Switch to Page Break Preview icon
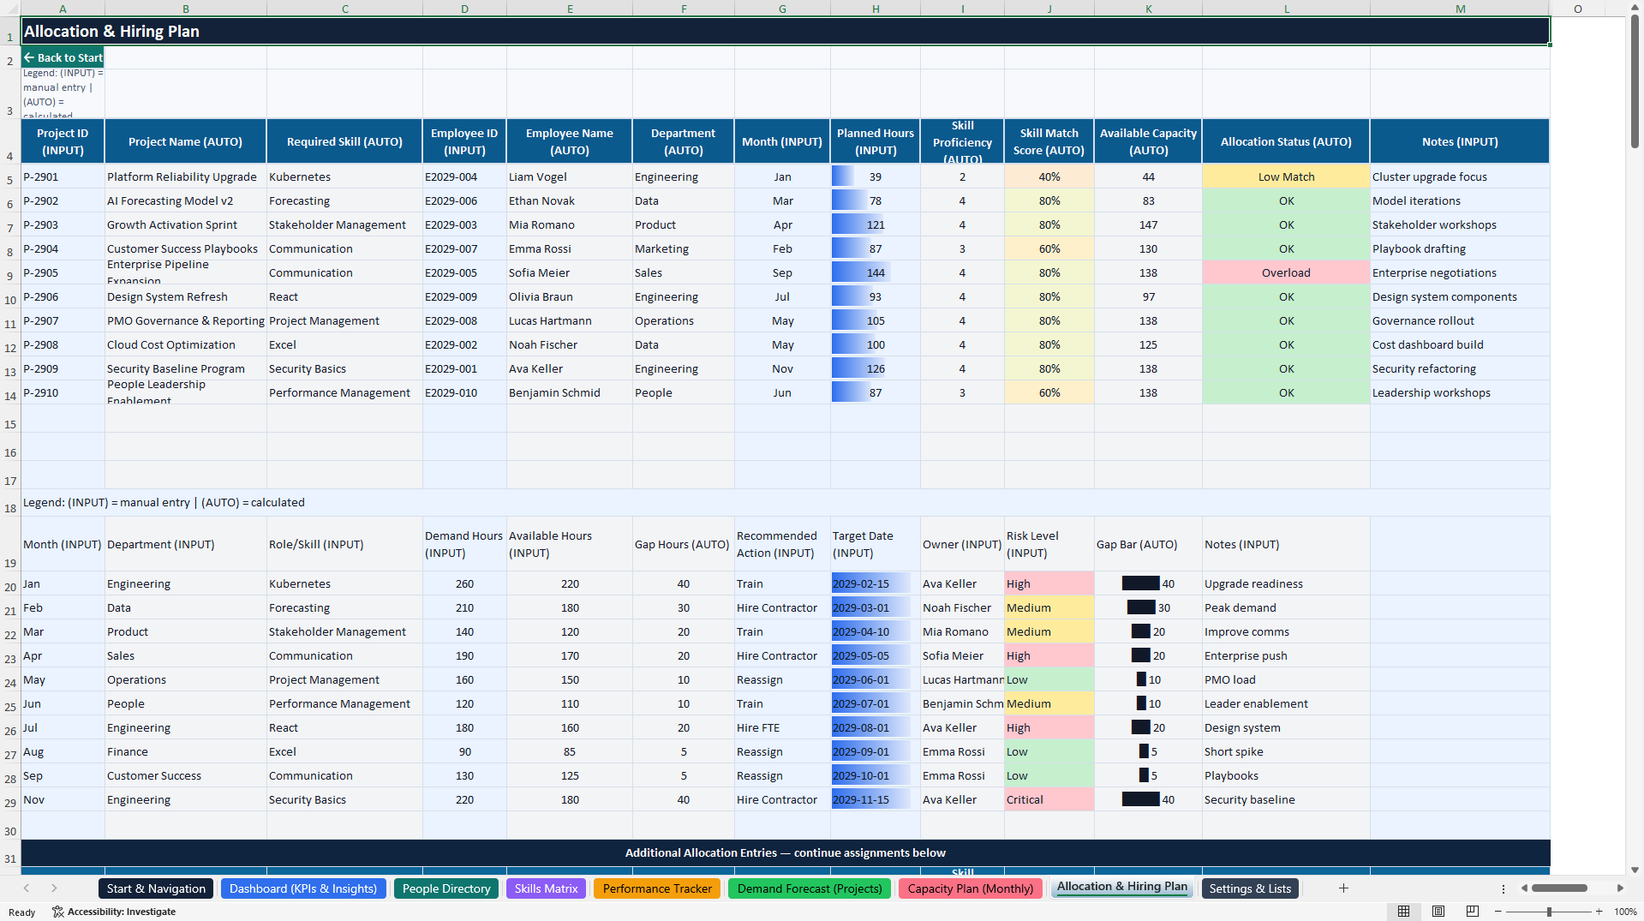Image resolution: width=1644 pixels, height=921 pixels. (x=1473, y=912)
